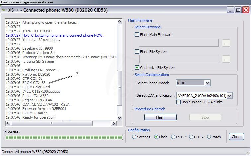The height and width of the screenshot is (156, 251).
Task: Click the log line 'Region: CINGULAR'
Action: [38, 100]
